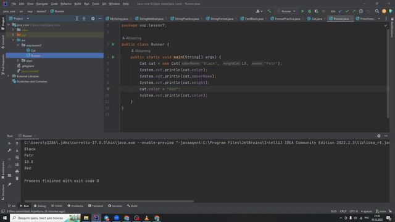Open the Git tool window button
The height and width of the screenshot is (222, 395).
[x=12, y=206]
